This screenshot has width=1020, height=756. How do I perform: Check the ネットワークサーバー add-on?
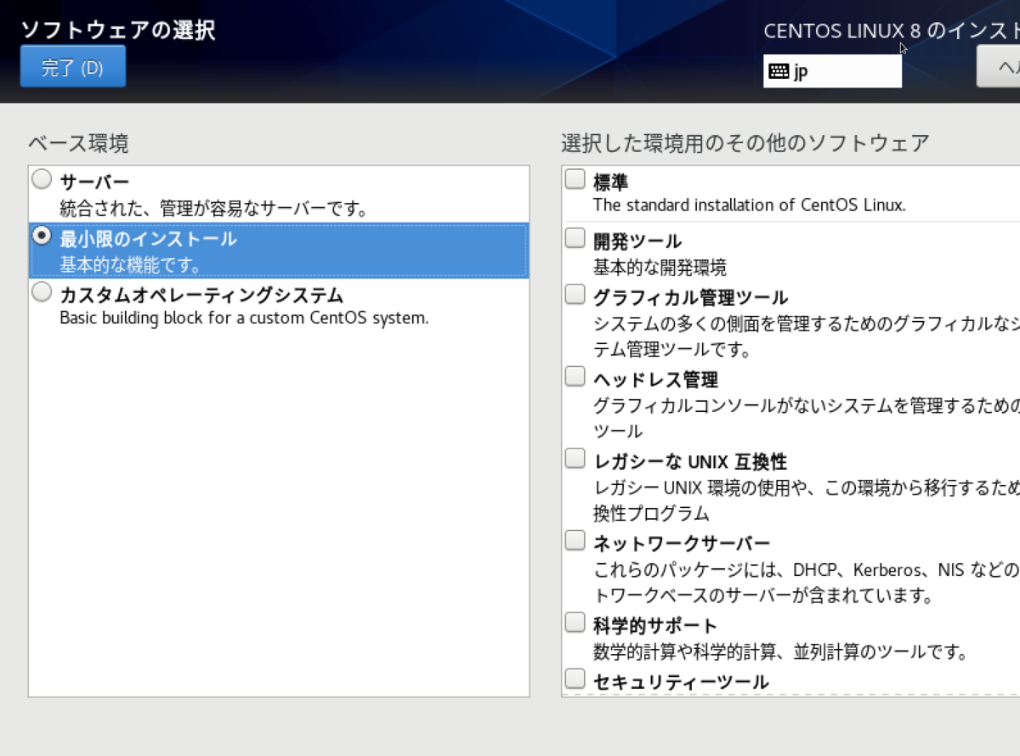click(575, 542)
